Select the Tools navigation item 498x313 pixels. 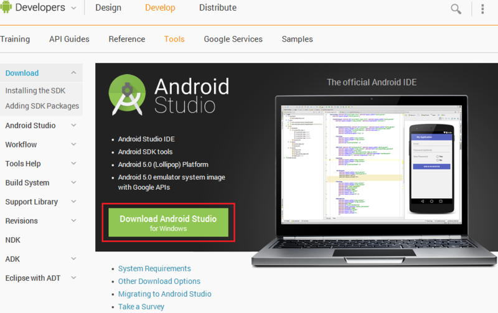coord(174,39)
